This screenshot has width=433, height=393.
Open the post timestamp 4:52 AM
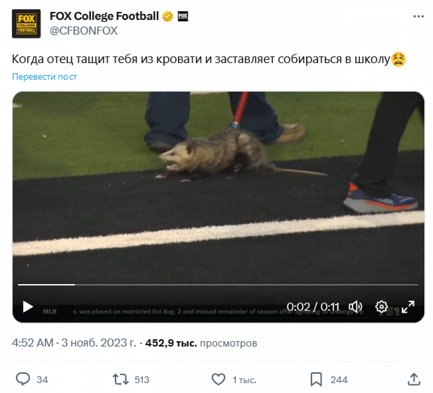pos(33,343)
